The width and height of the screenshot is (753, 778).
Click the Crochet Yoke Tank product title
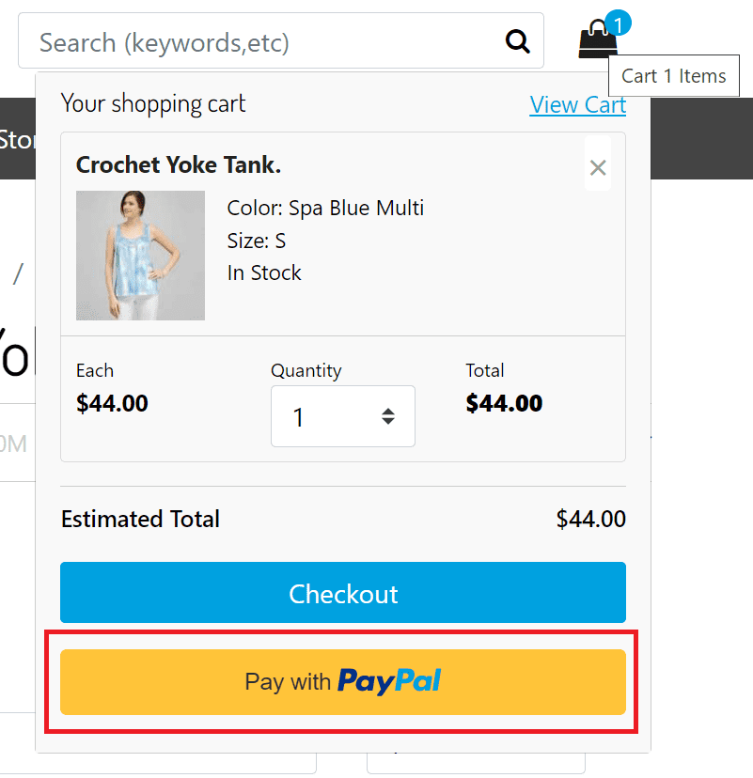[x=179, y=165]
